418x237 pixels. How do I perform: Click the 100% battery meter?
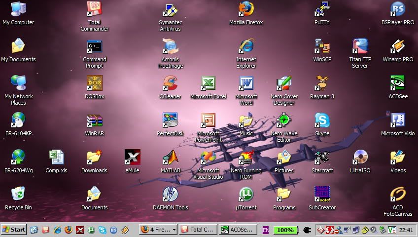point(285,230)
